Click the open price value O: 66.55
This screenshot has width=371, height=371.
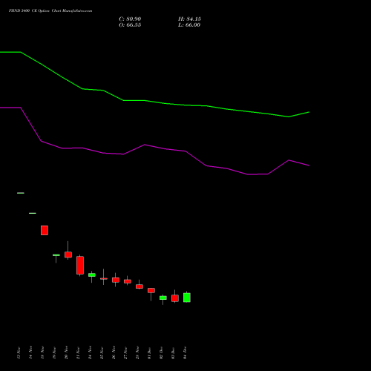pos(130,25)
